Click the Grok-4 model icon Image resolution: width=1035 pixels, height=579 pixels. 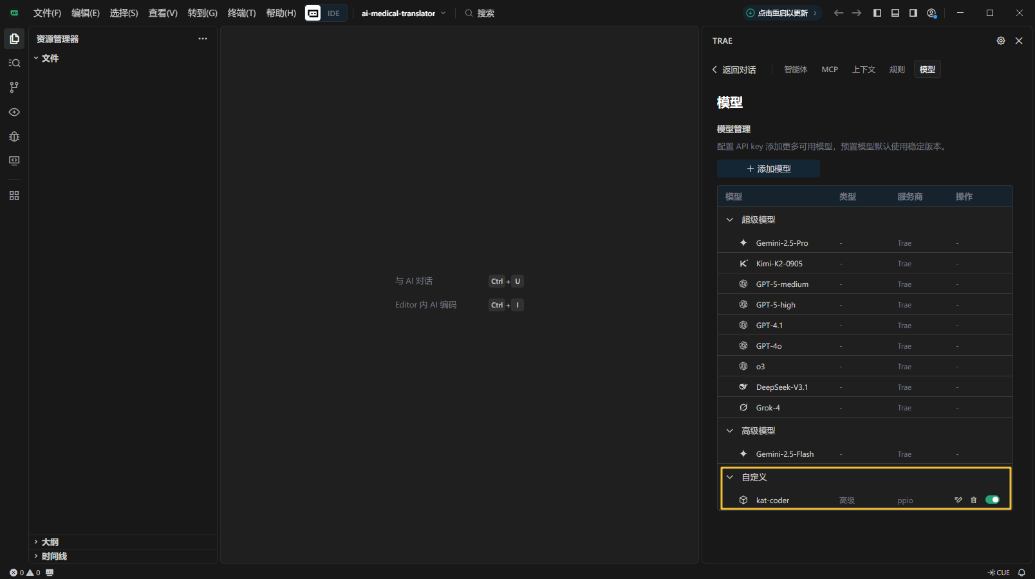[743, 407]
